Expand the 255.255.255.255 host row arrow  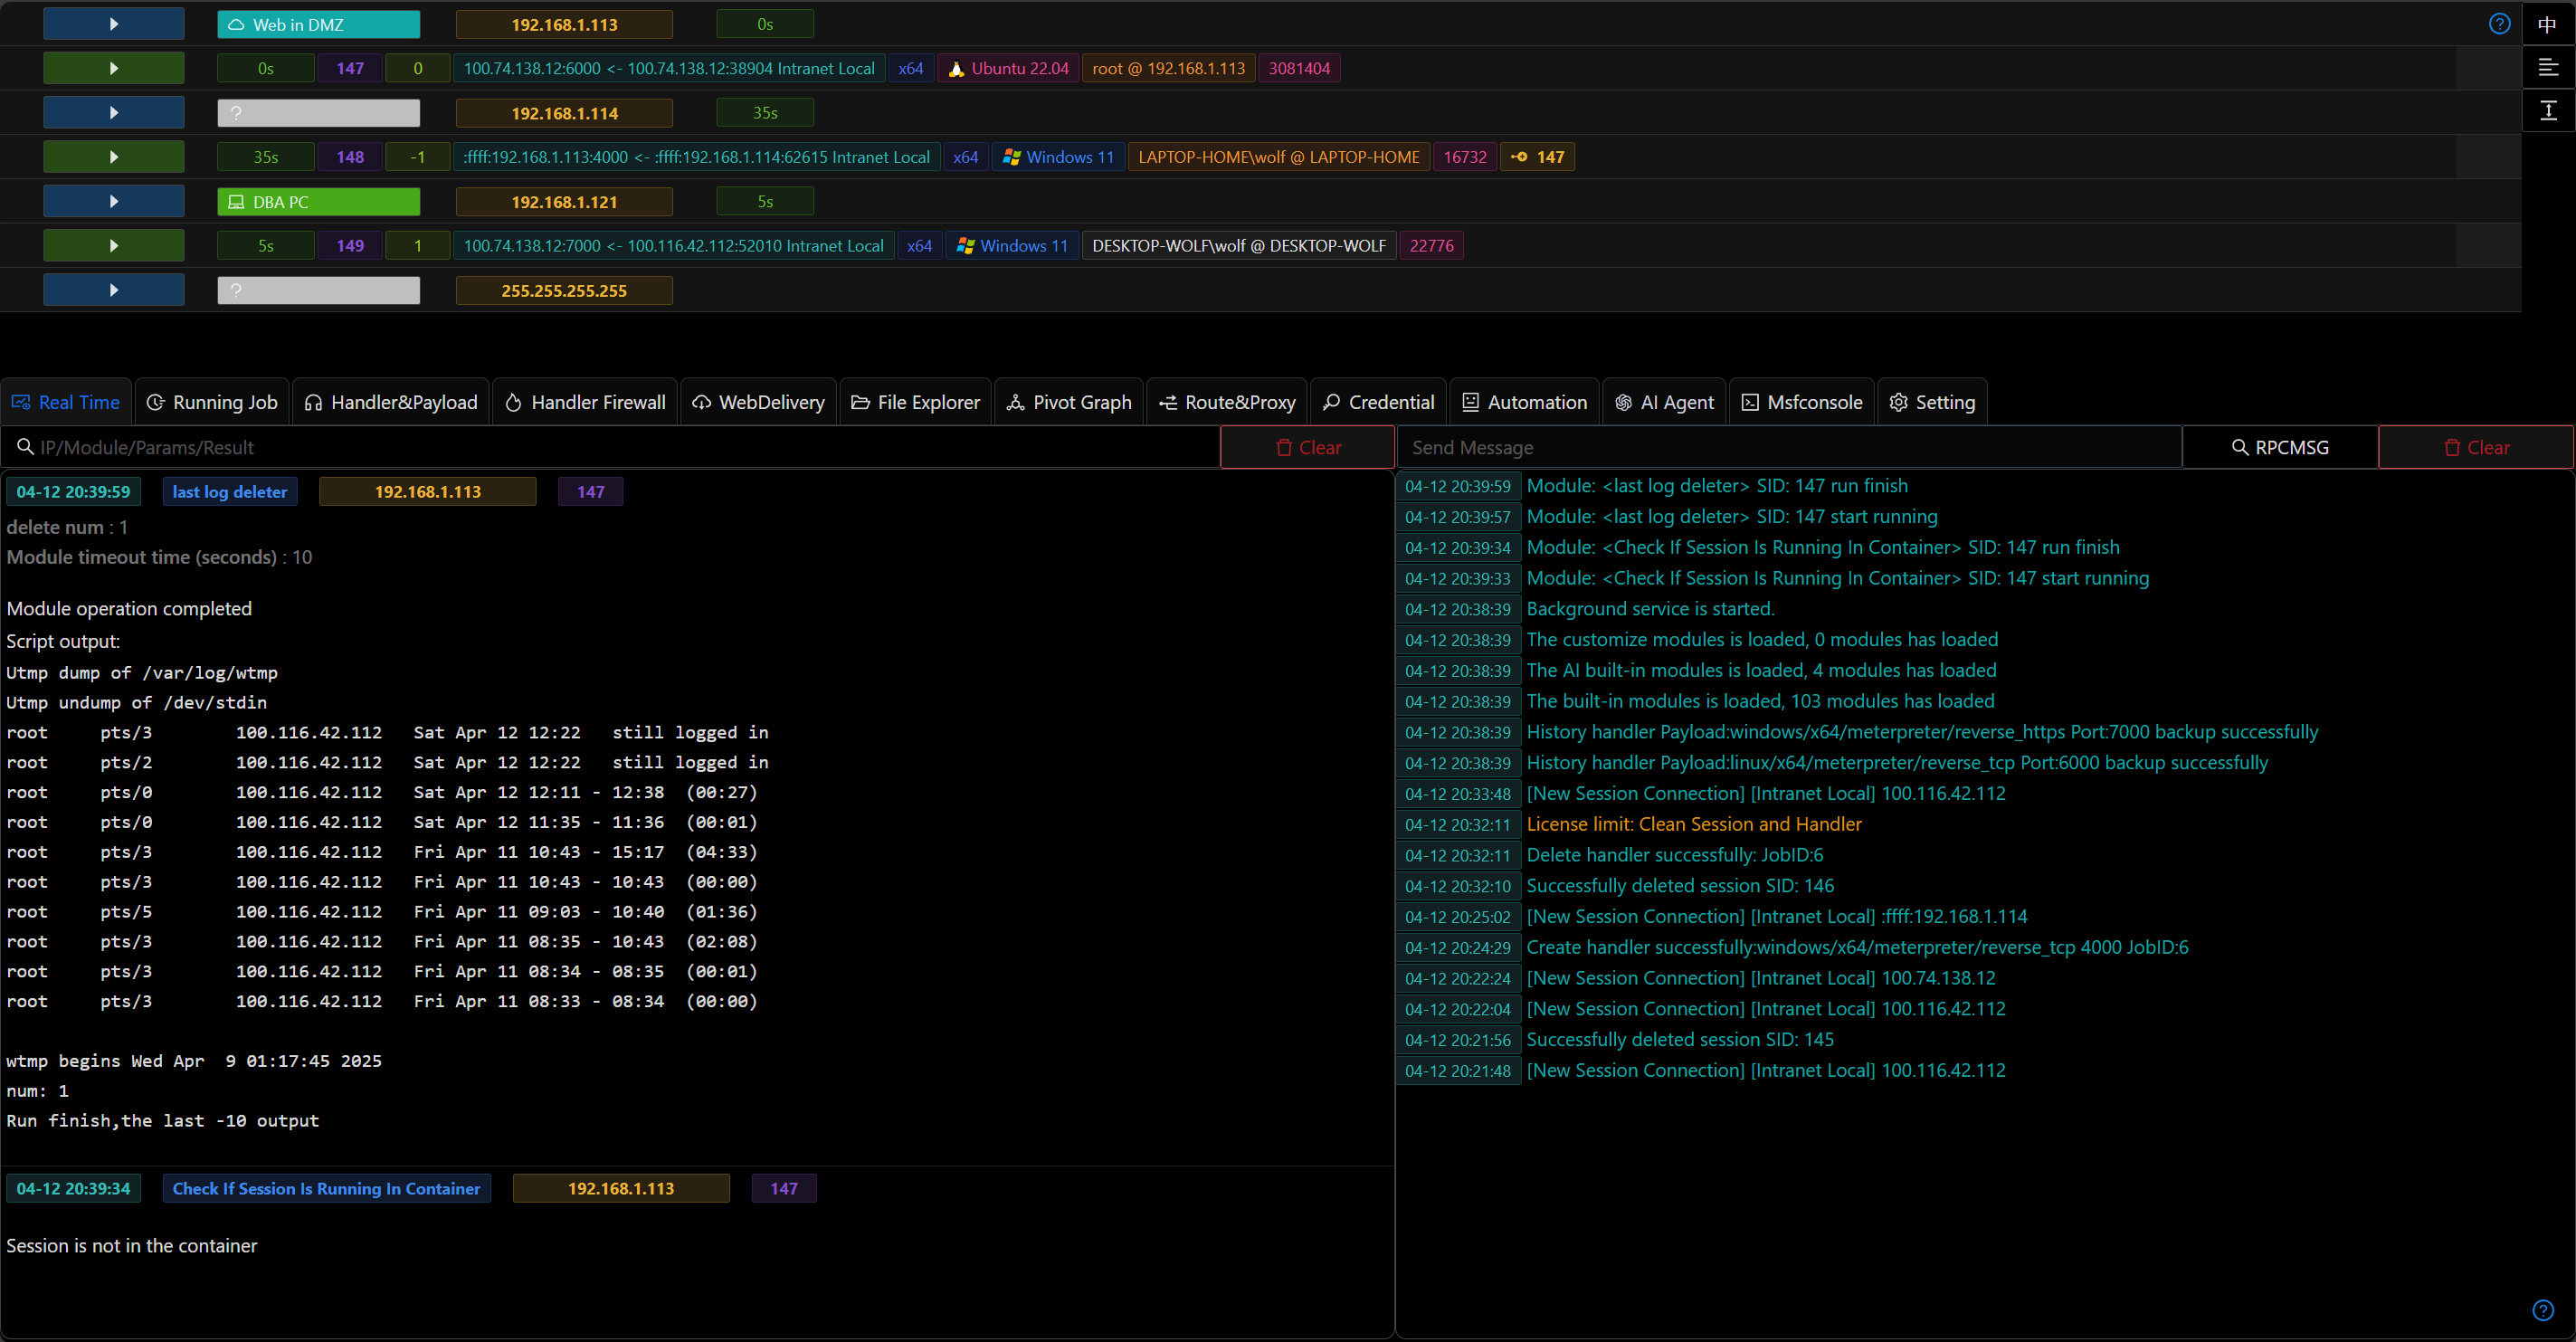pos(113,290)
